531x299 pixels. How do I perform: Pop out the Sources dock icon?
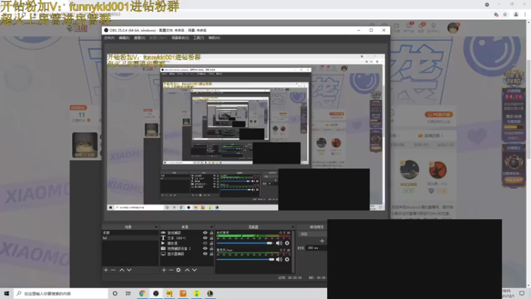coord(212,227)
